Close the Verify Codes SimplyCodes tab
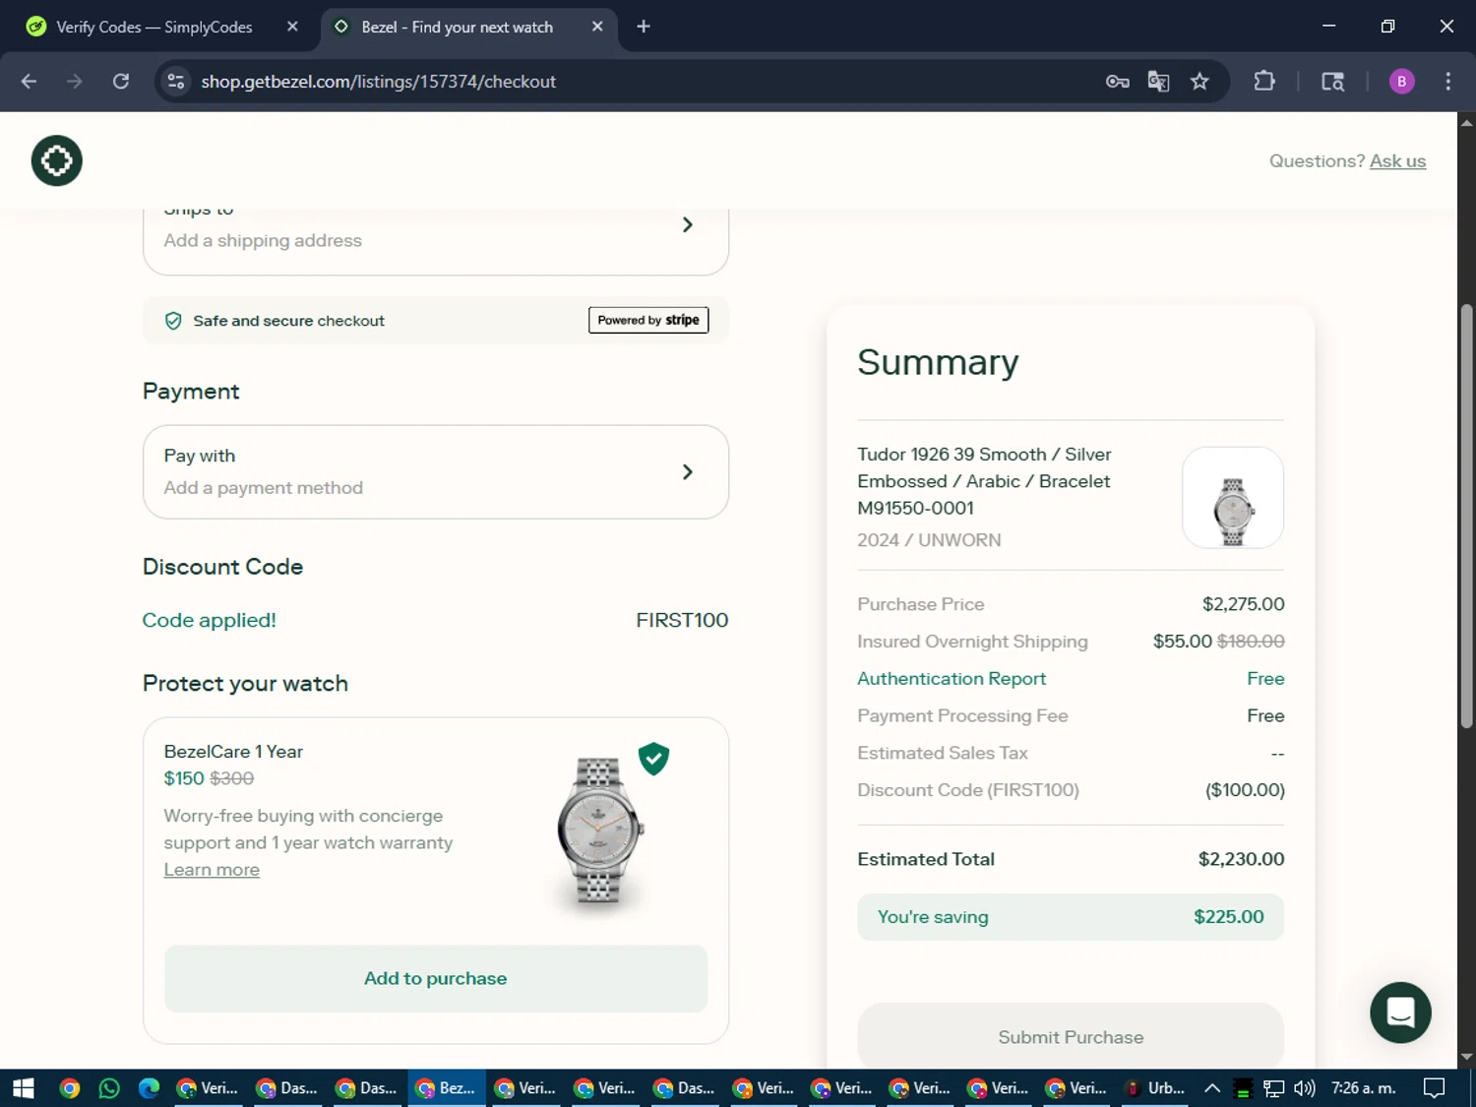This screenshot has height=1107, width=1476. tap(292, 27)
